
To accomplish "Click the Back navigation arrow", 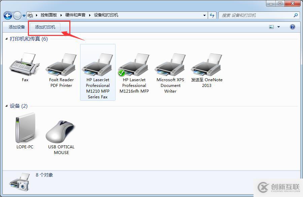I will coord(8,15).
